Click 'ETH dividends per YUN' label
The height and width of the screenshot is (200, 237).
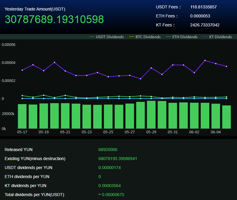point(27,177)
